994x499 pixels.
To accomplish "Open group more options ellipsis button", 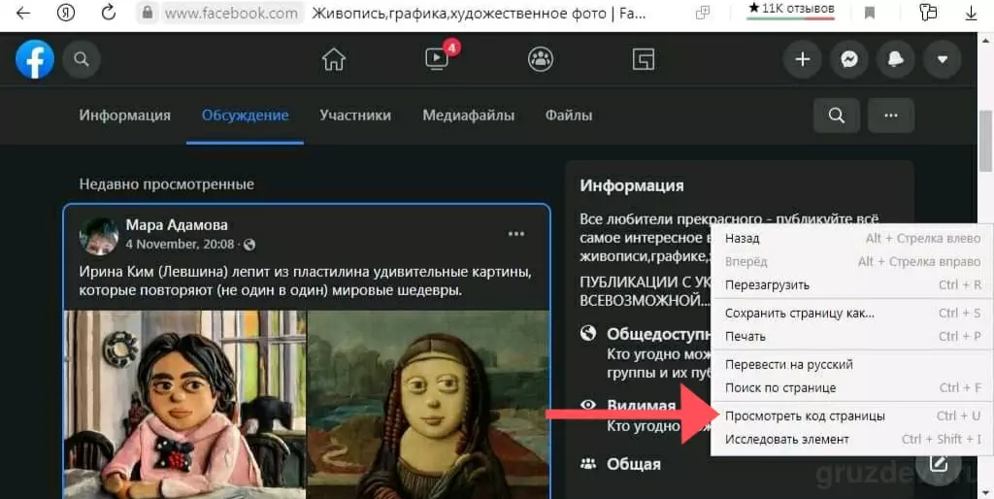I will pyautogui.click(x=891, y=116).
